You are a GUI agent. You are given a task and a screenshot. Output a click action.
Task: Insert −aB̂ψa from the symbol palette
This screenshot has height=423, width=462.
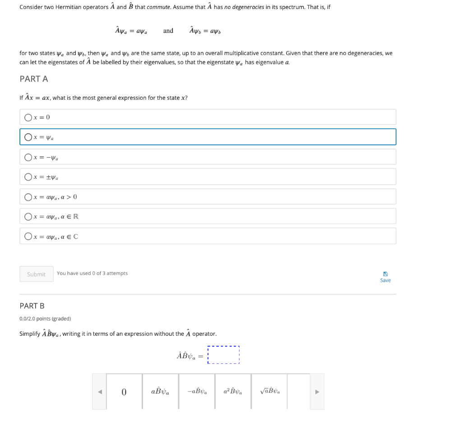[197, 391]
